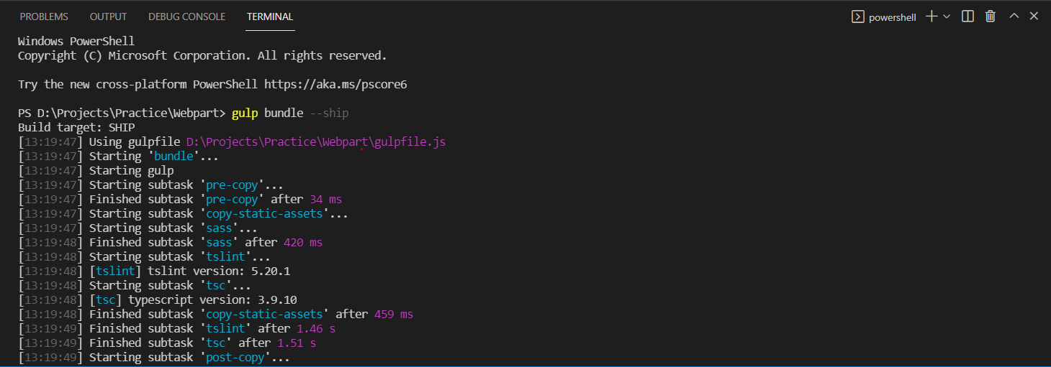Click the yellow gulp command word
This screenshot has height=367, width=1051.
245,113
